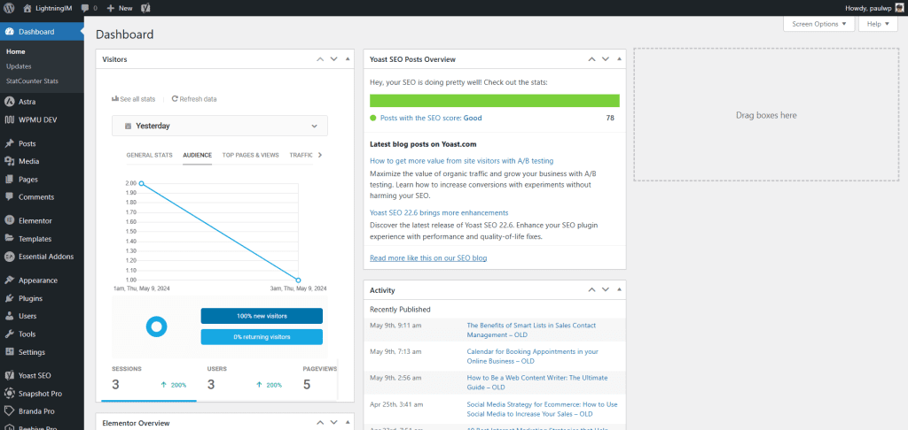Collapse the Elementor Overview widget
This screenshot has width=908, height=430.
tap(348, 423)
